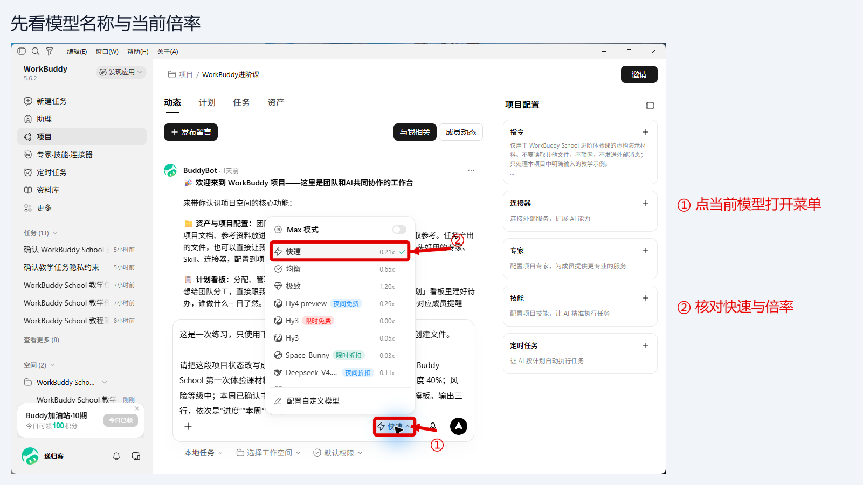Click the 邀请 button
This screenshot has width=863, height=485.
click(x=639, y=74)
